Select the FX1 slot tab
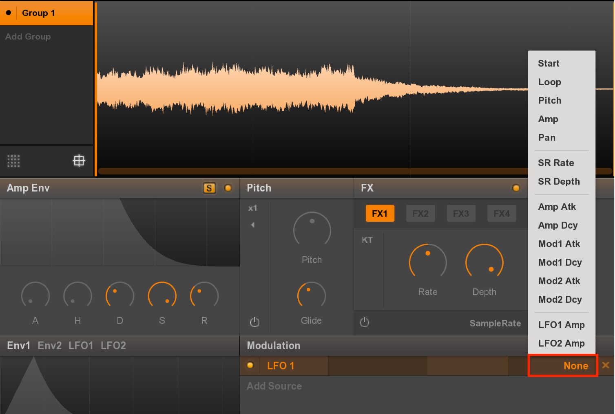The width and height of the screenshot is (615, 414). coord(380,214)
